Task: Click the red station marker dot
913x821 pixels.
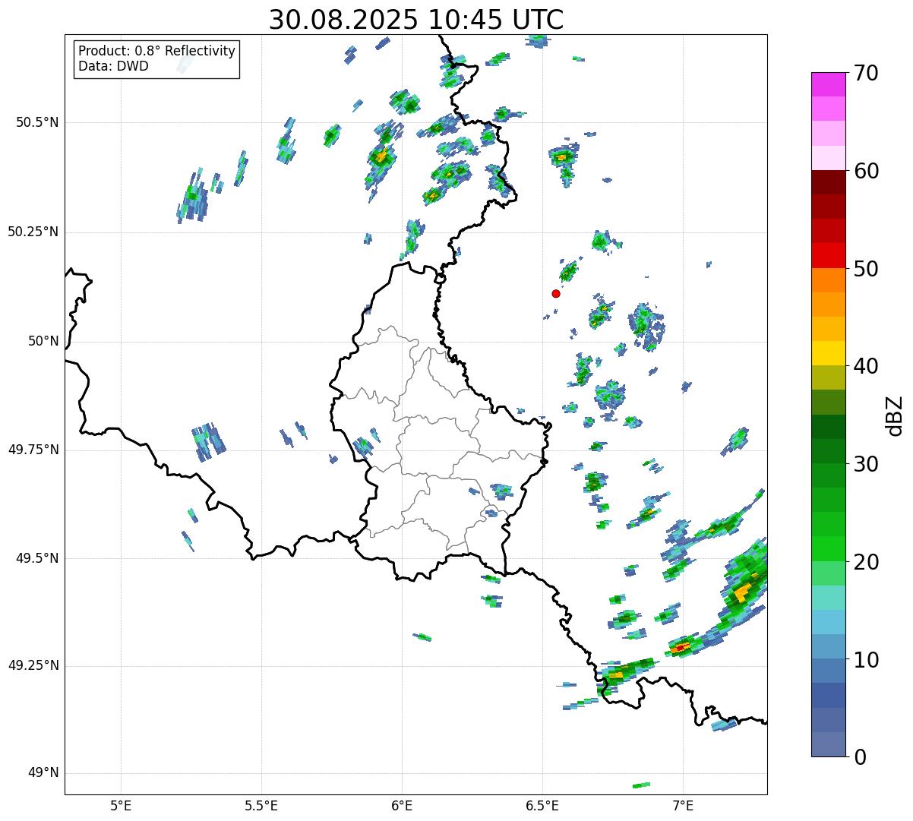Action: (556, 293)
